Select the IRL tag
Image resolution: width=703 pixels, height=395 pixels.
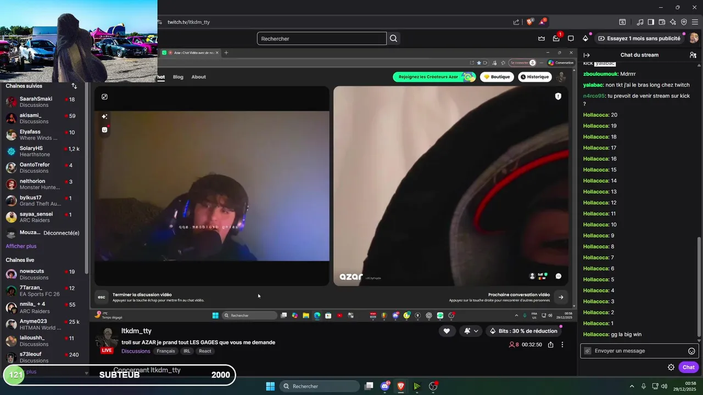click(x=187, y=351)
